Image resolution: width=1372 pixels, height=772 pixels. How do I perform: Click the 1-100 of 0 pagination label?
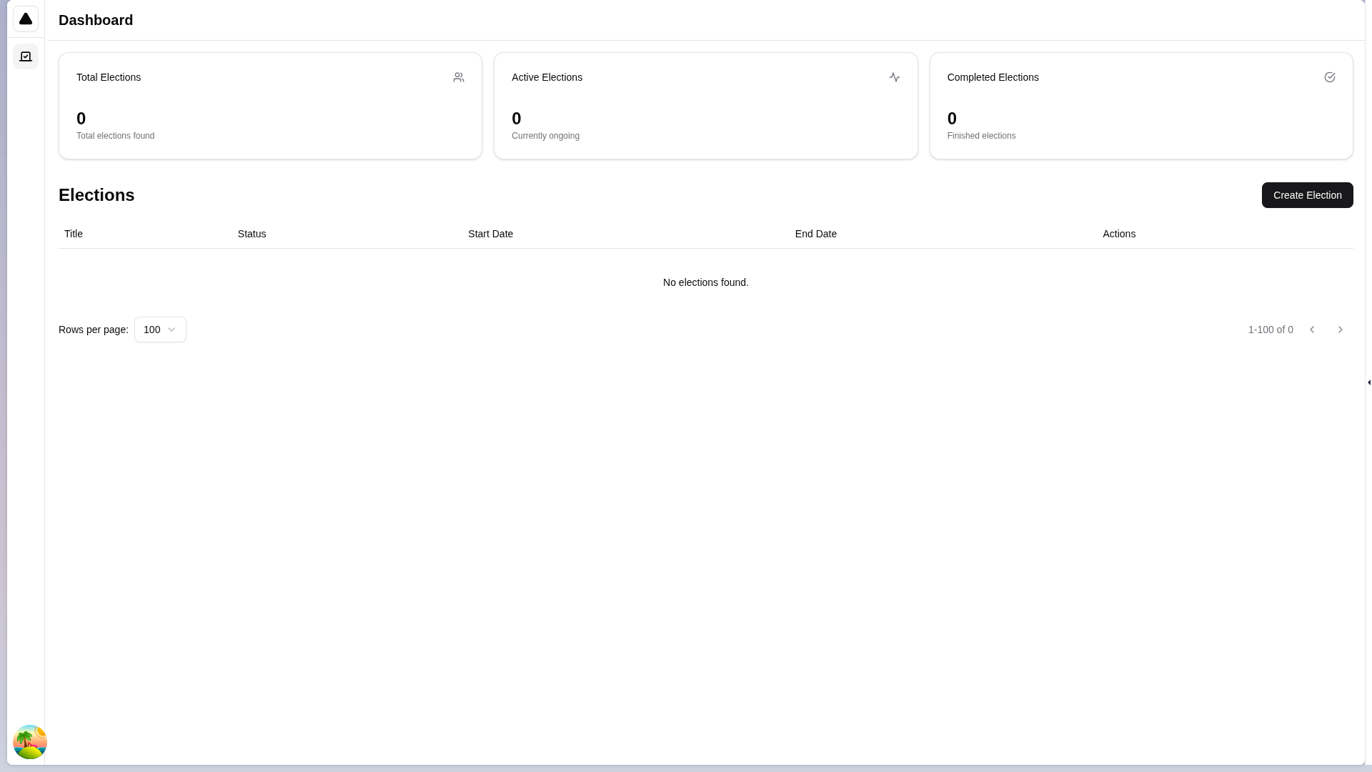(x=1271, y=330)
